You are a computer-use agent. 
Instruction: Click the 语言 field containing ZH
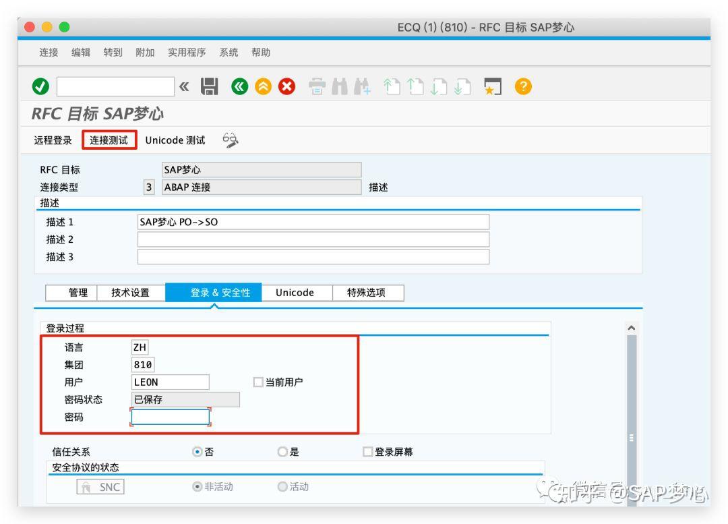(140, 347)
